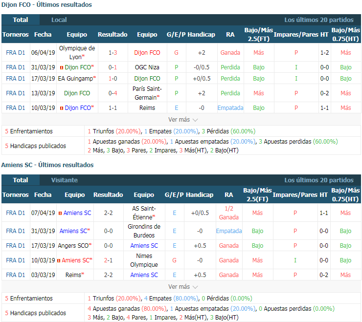Select the Total tab in Amiens SC table
This screenshot has height=322, width=362.
(21, 180)
